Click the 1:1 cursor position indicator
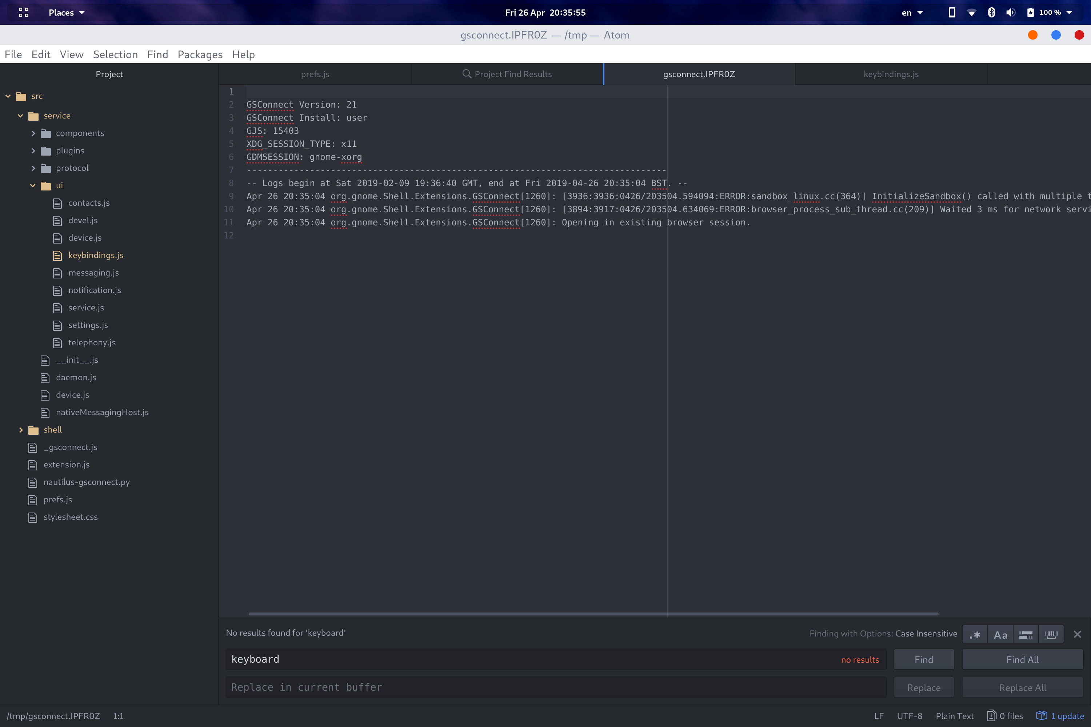Image resolution: width=1091 pixels, height=727 pixels. (118, 716)
